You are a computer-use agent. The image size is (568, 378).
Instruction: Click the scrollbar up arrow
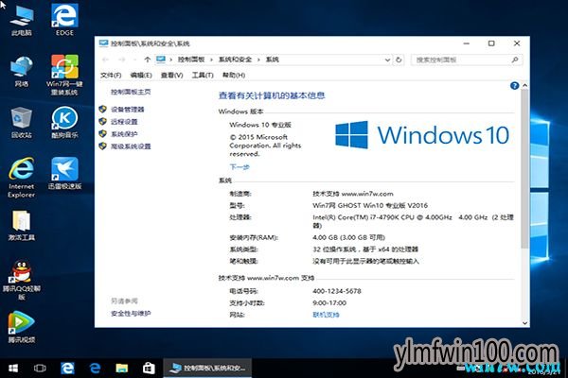524,85
